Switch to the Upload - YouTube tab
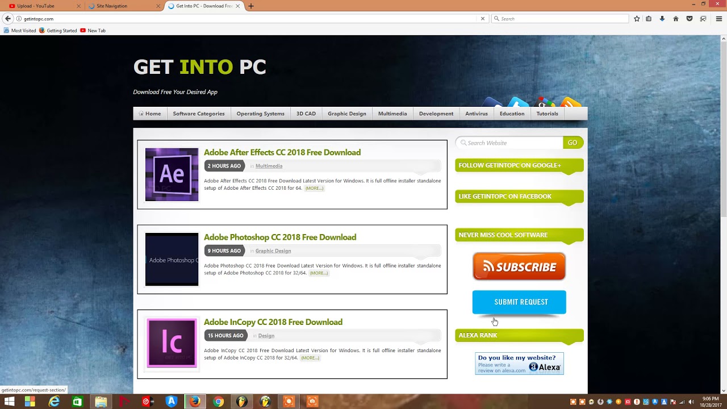 click(43, 6)
